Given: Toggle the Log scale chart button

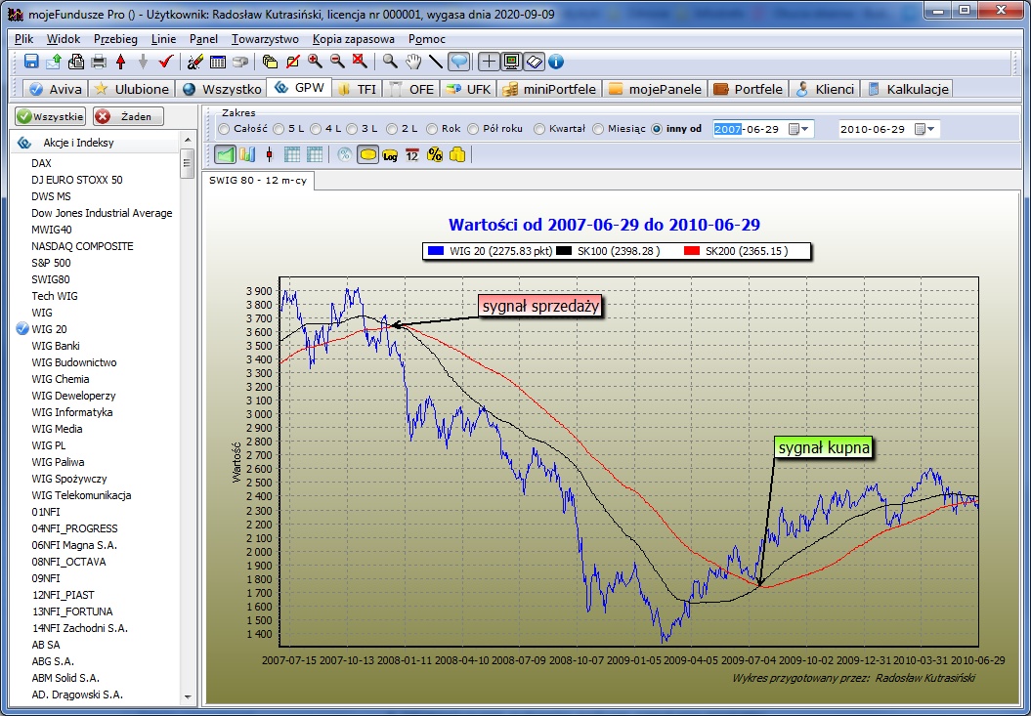Looking at the screenshot, I should tap(391, 154).
